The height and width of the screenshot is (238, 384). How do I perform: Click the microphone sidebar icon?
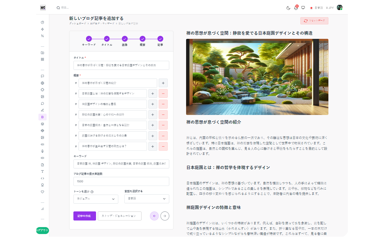[42, 151]
